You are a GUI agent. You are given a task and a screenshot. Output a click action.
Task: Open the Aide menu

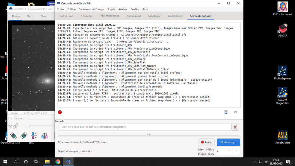pos(145,9)
